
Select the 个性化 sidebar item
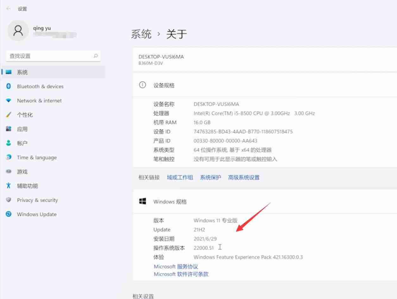24,115
